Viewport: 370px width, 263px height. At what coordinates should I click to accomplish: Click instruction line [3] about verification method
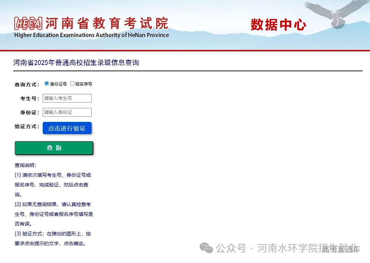point(53,234)
